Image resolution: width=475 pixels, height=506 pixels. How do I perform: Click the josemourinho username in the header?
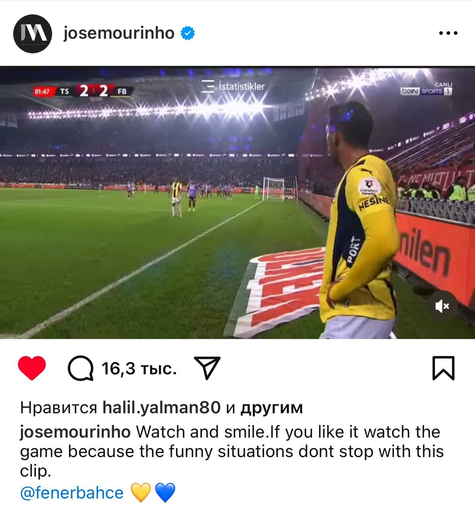[x=119, y=33]
